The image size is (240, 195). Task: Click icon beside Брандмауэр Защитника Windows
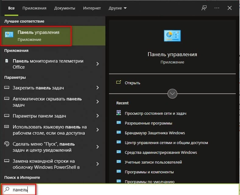point(119,132)
